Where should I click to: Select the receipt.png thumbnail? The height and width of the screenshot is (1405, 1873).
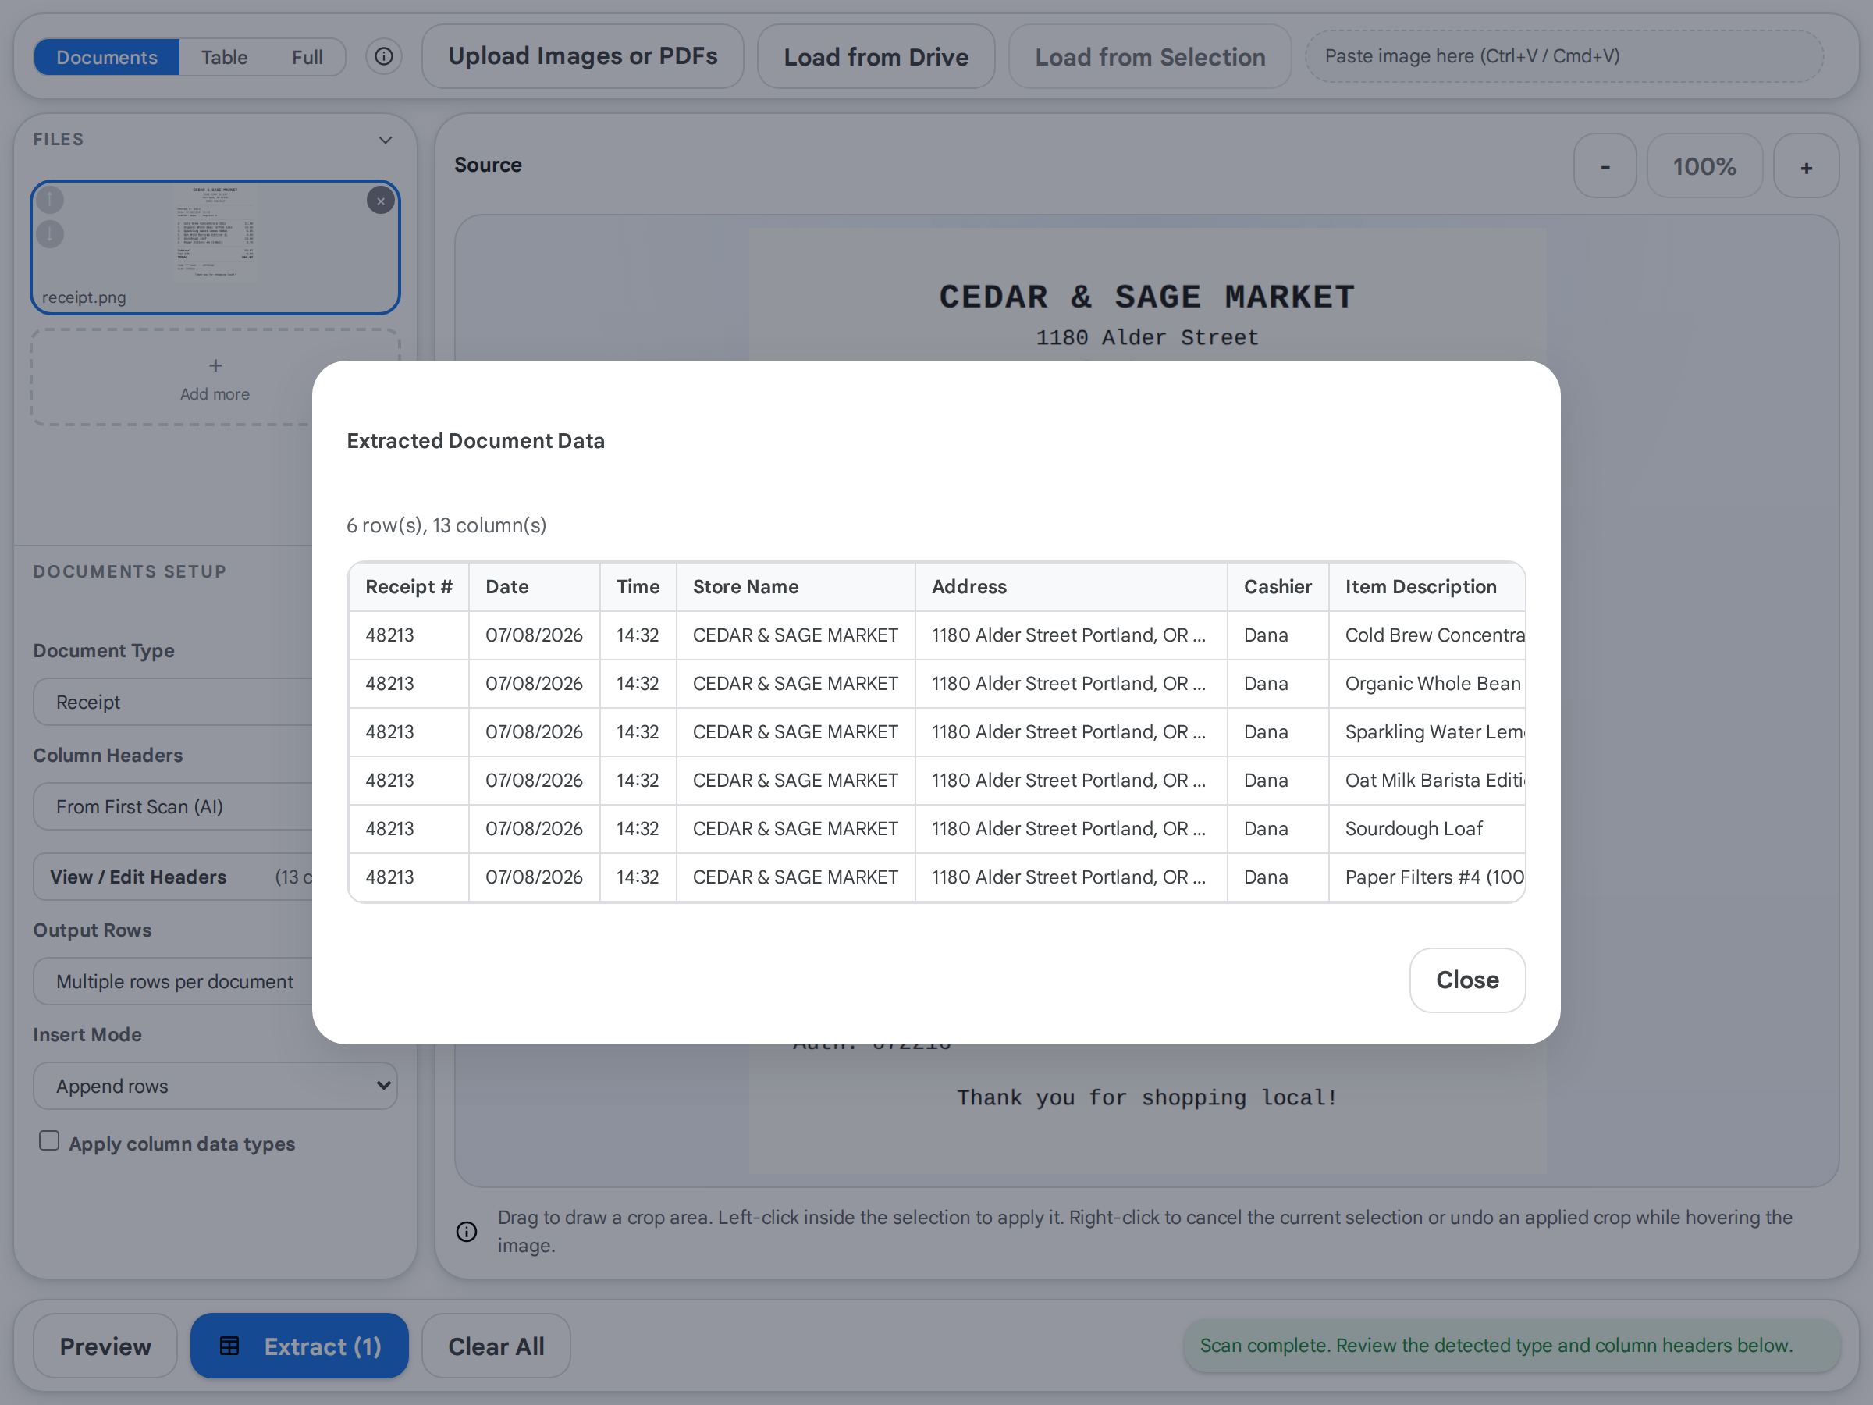coord(215,247)
